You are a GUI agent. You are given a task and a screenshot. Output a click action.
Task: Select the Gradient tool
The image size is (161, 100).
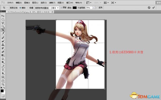click(x=3, y=55)
